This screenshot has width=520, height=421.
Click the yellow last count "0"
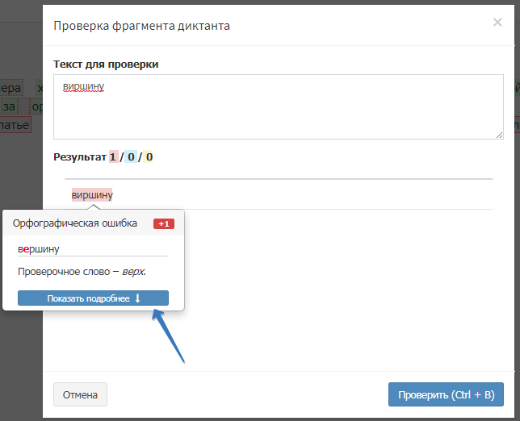click(x=149, y=156)
